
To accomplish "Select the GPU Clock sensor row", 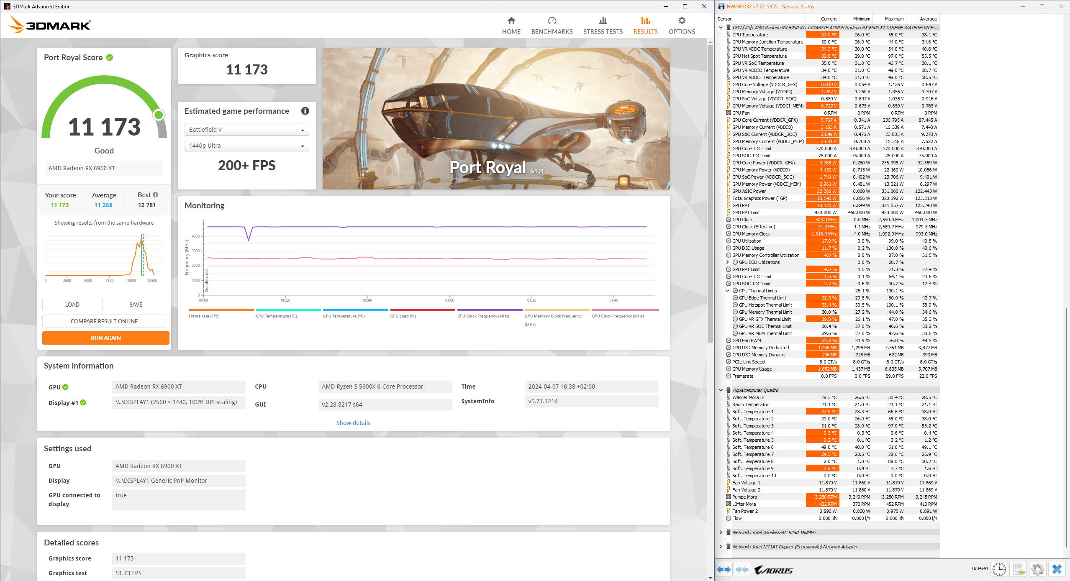I will pos(832,220).
